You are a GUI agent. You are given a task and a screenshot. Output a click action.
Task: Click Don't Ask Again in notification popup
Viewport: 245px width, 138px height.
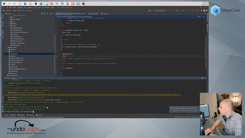point(193,110)
